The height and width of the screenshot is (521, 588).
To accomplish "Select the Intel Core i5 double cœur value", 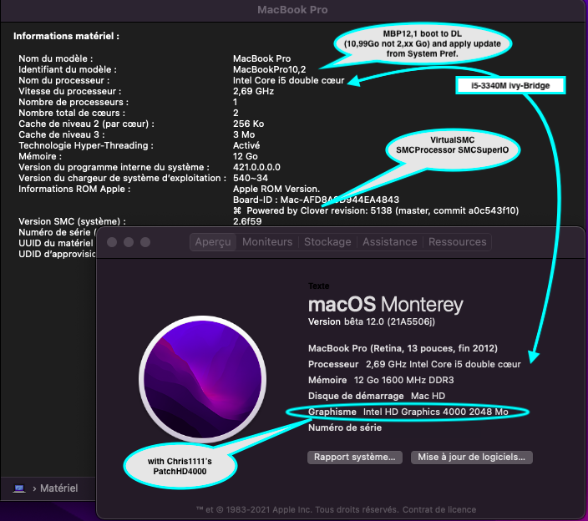I will pos(288,81).
